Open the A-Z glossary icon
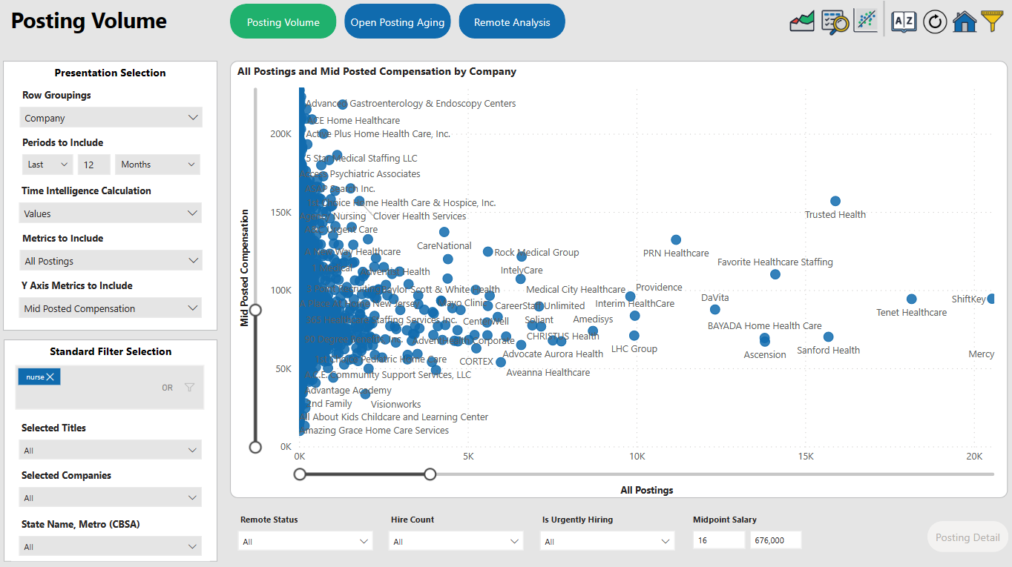 (x=903, y=21)
